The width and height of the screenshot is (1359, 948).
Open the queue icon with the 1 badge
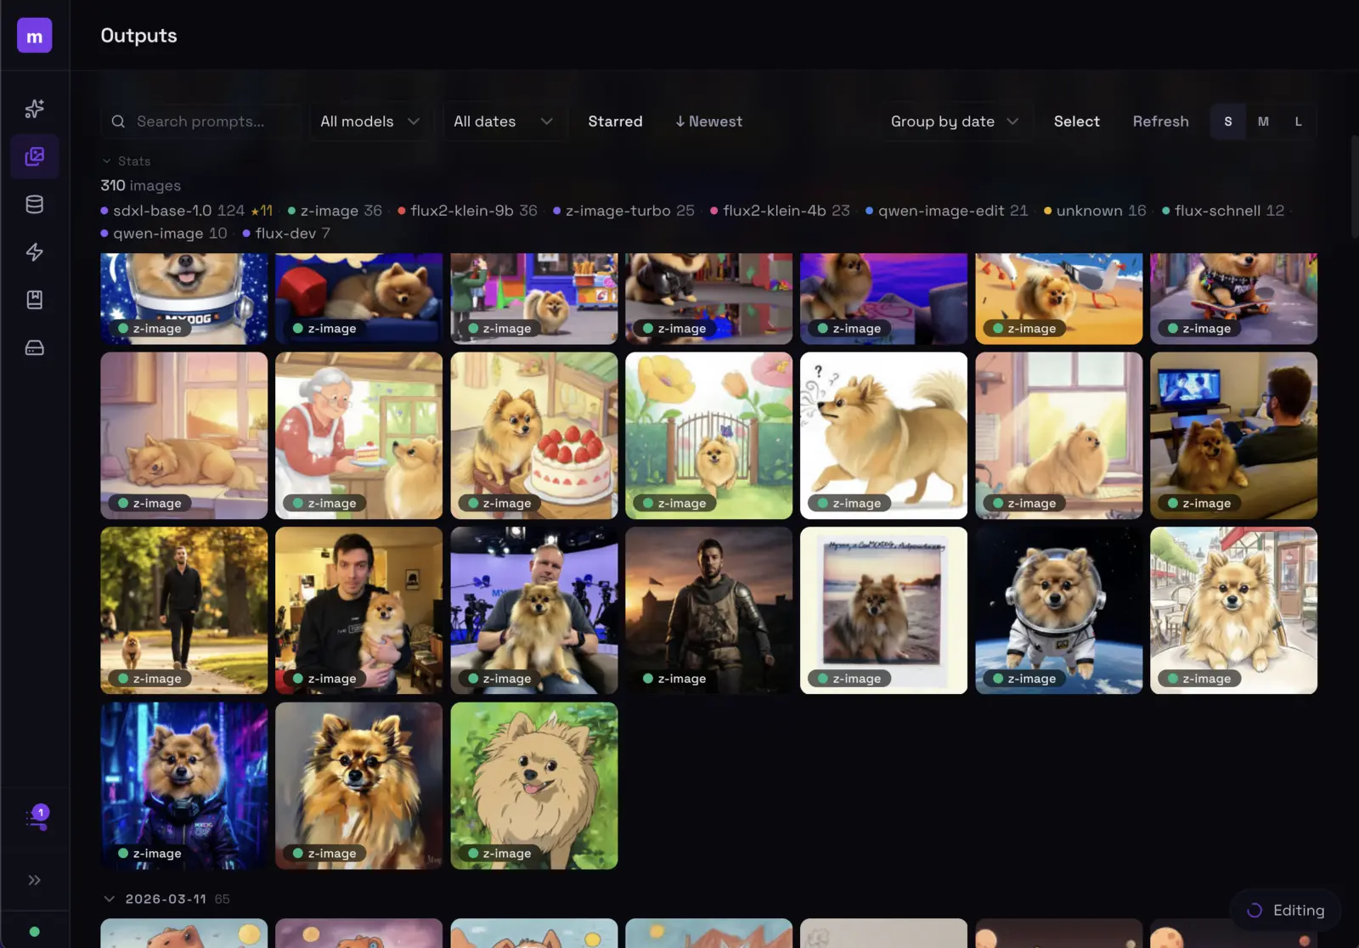click(x=35, y=818)
